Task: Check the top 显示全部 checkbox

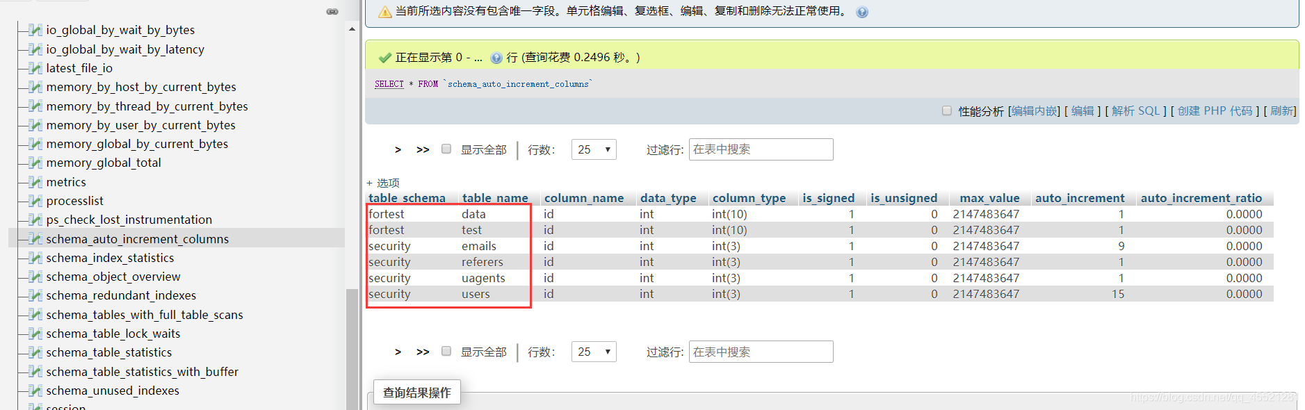Action: coord(446,149)
